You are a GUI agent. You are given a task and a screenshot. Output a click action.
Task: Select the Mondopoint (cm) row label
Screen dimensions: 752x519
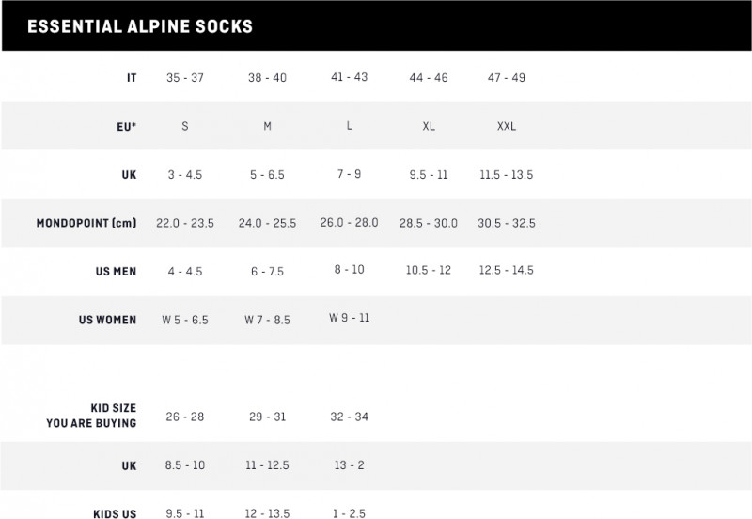pos(86,223)
